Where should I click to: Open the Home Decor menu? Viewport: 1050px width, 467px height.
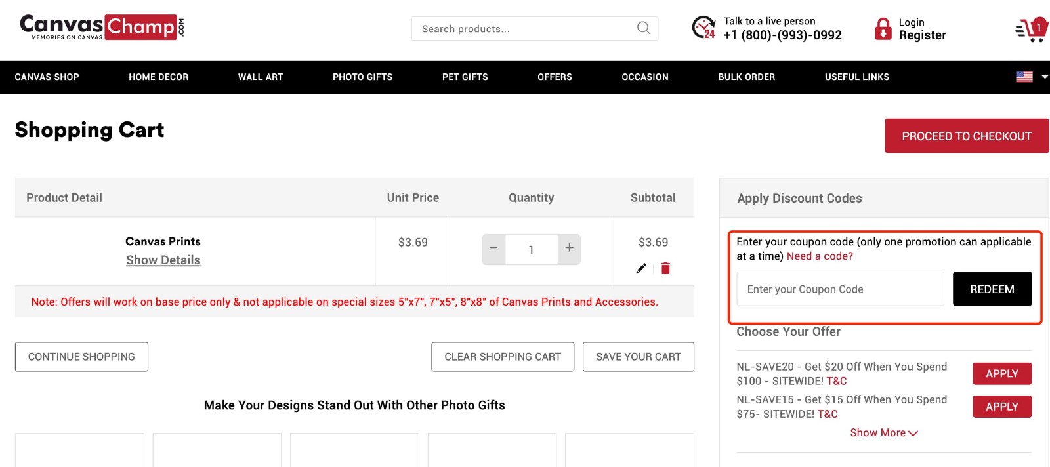click(x=158, y=77)
